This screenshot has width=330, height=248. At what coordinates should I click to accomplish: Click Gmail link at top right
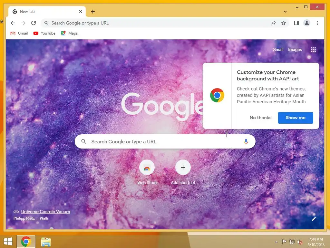coord(278,49)
